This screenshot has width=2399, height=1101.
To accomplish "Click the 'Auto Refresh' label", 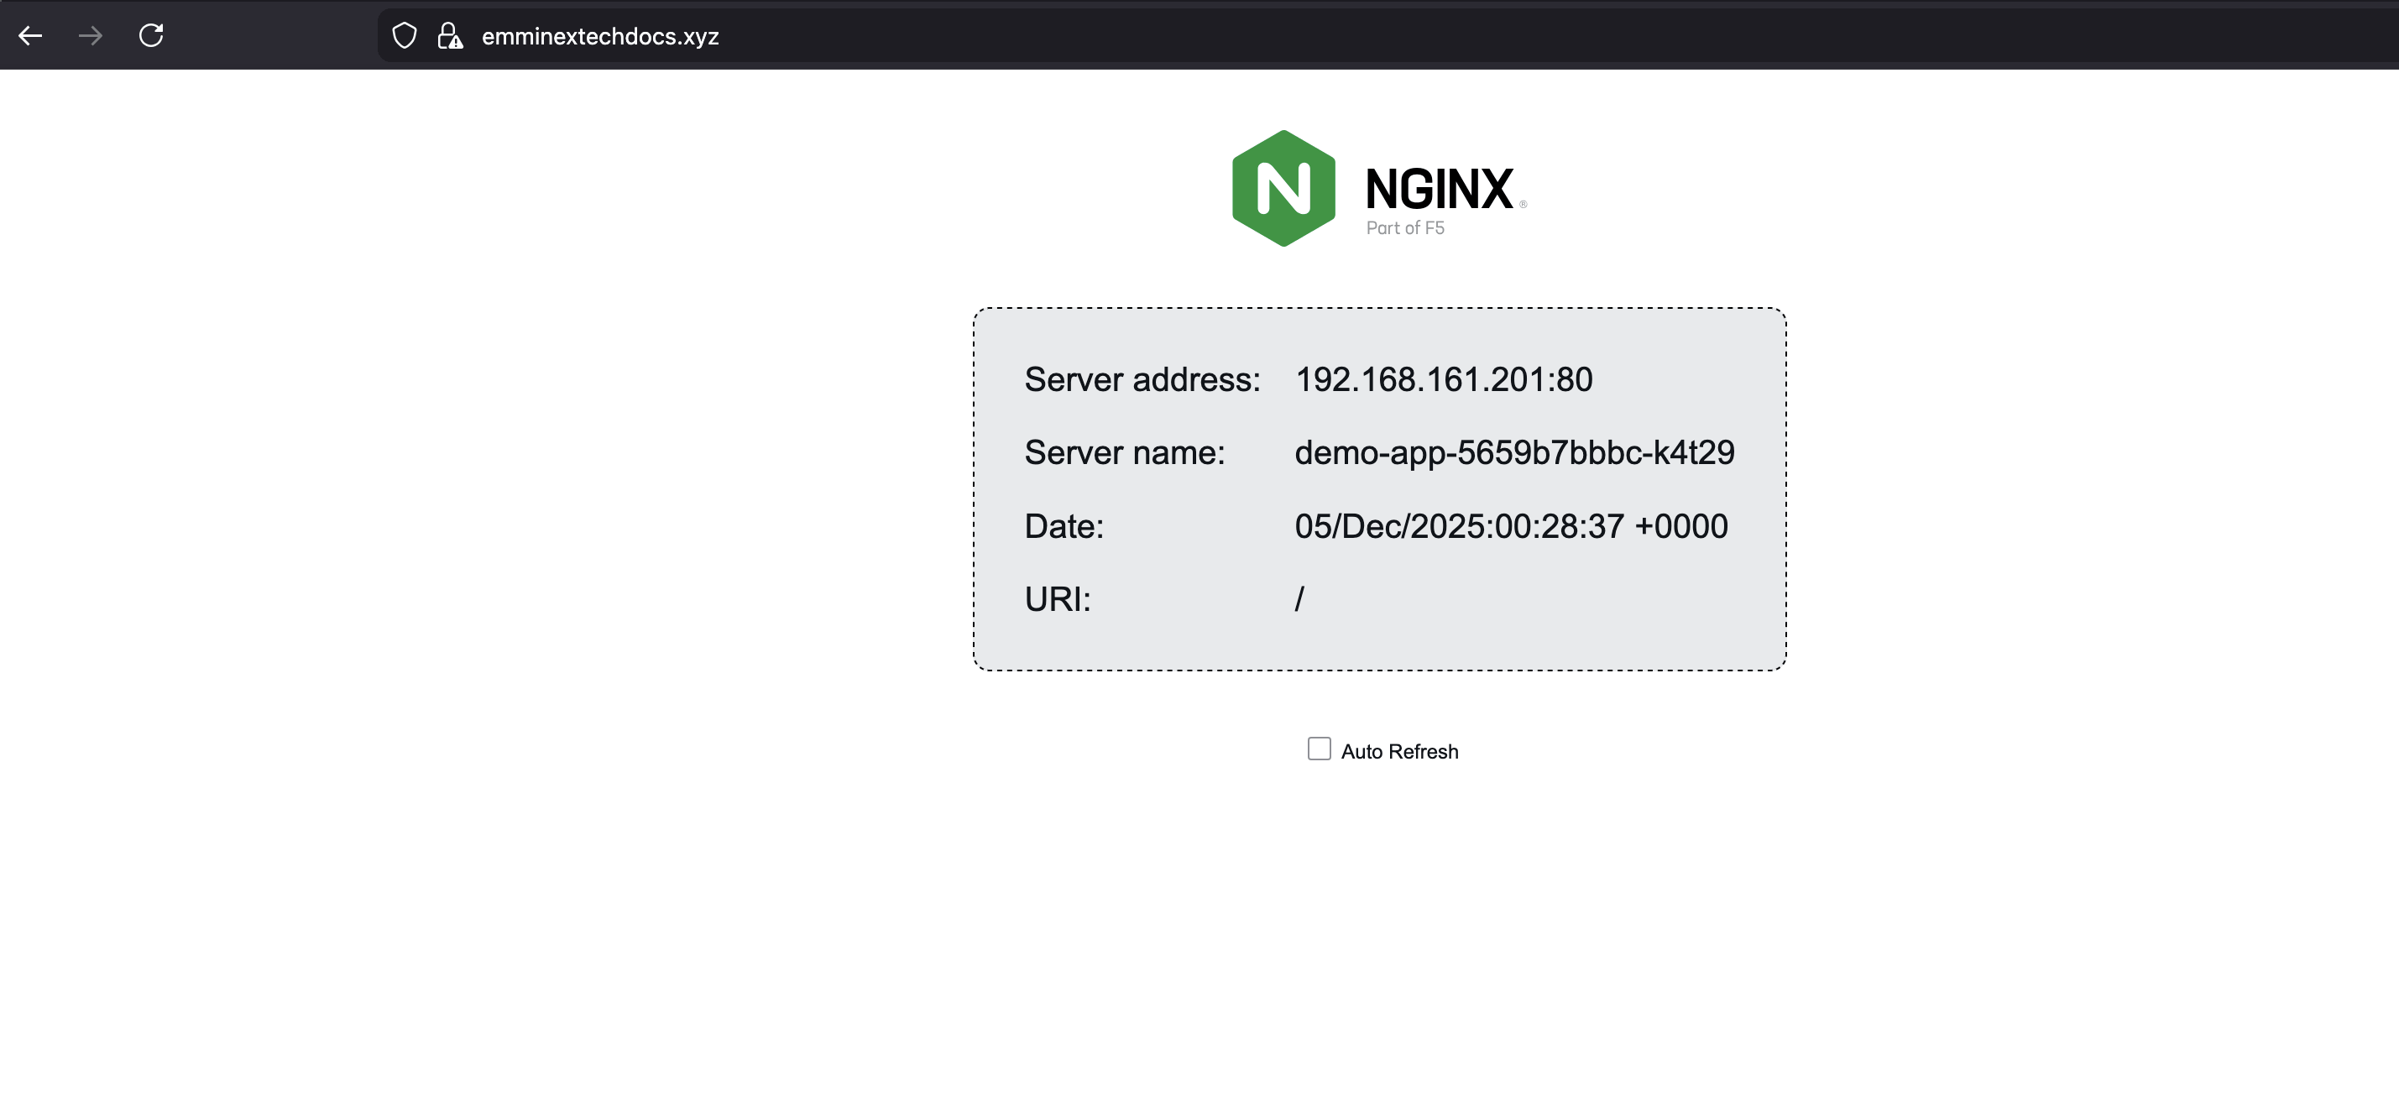I will (1400, 752).
